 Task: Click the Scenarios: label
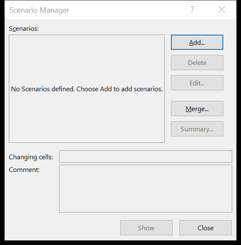point(24,29)
